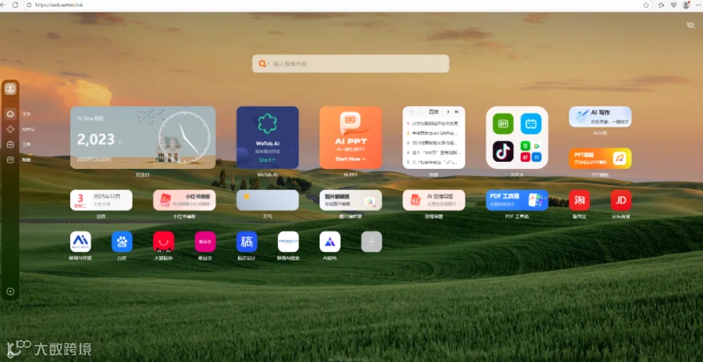This screenshot has height=362, width=703.
Task: Open the AI Office sparkle sidebar icon
Action: point(10,129)
